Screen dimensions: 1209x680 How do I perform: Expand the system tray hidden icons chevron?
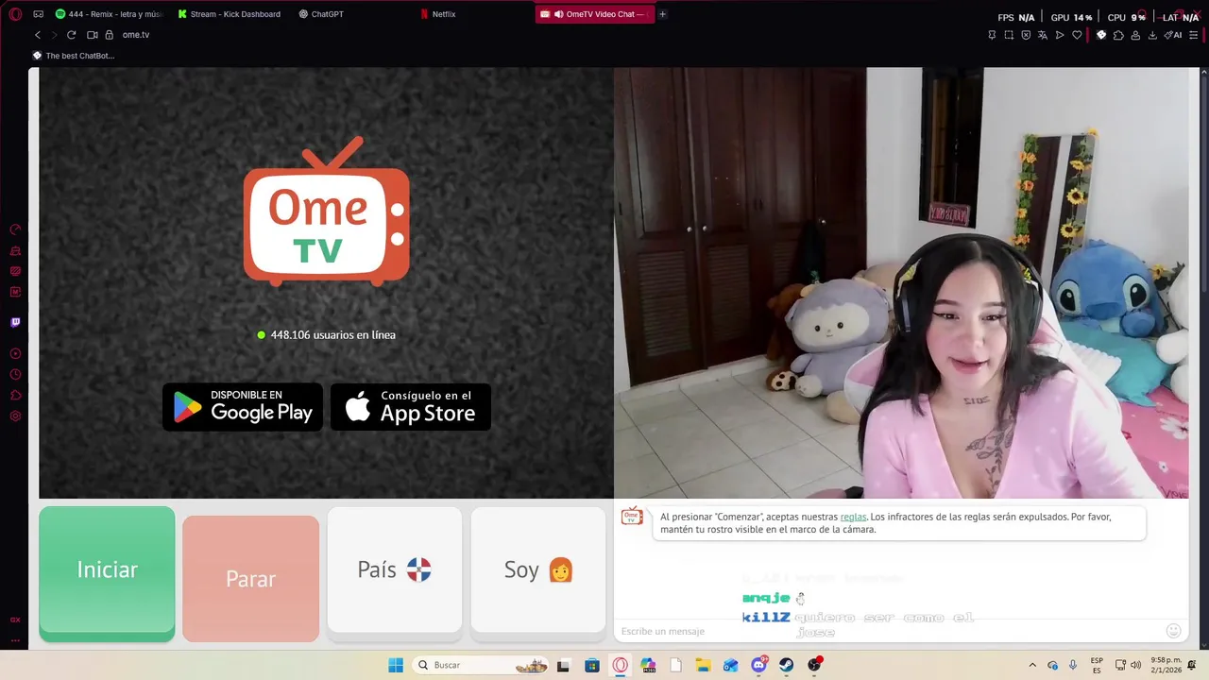point(1032,665)
